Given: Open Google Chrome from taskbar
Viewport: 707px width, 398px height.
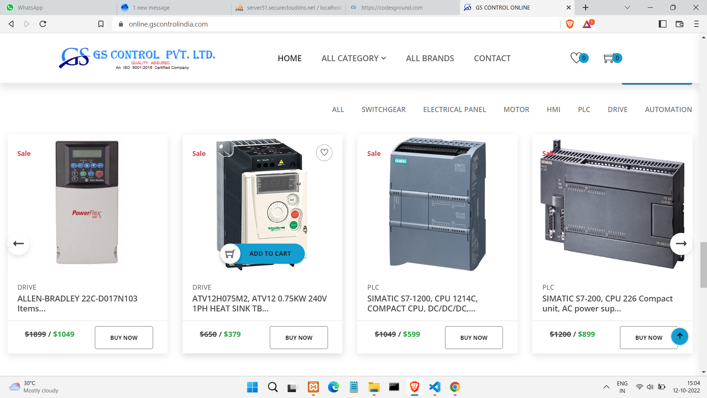Looking at the screenshot, I should click(x=455, y=387).
